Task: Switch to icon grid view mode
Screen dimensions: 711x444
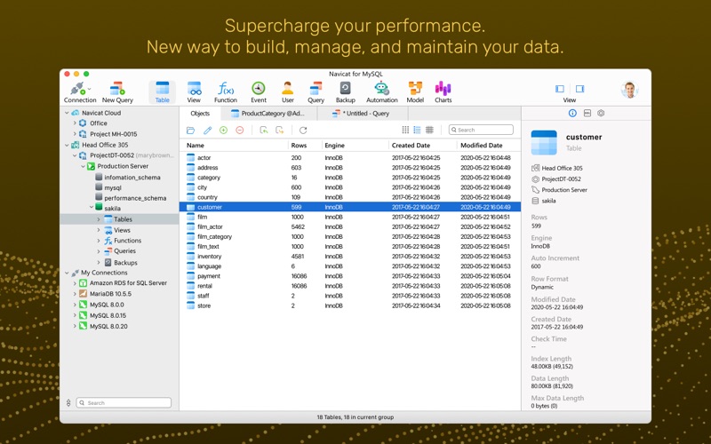Action: pyautogui.click(x=405, y=130)
